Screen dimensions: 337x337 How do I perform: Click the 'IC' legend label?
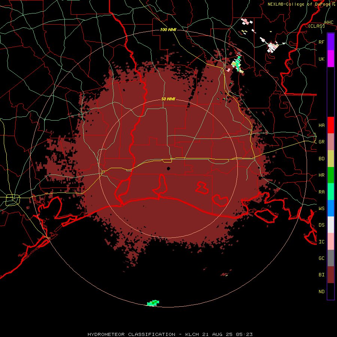coord(321,242)
